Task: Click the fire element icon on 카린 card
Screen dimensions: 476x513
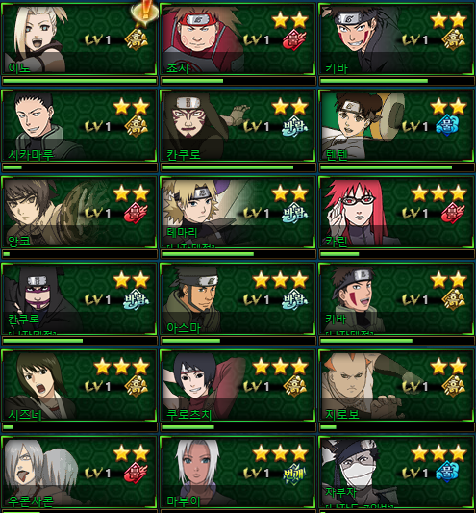Action: point(453,213)
